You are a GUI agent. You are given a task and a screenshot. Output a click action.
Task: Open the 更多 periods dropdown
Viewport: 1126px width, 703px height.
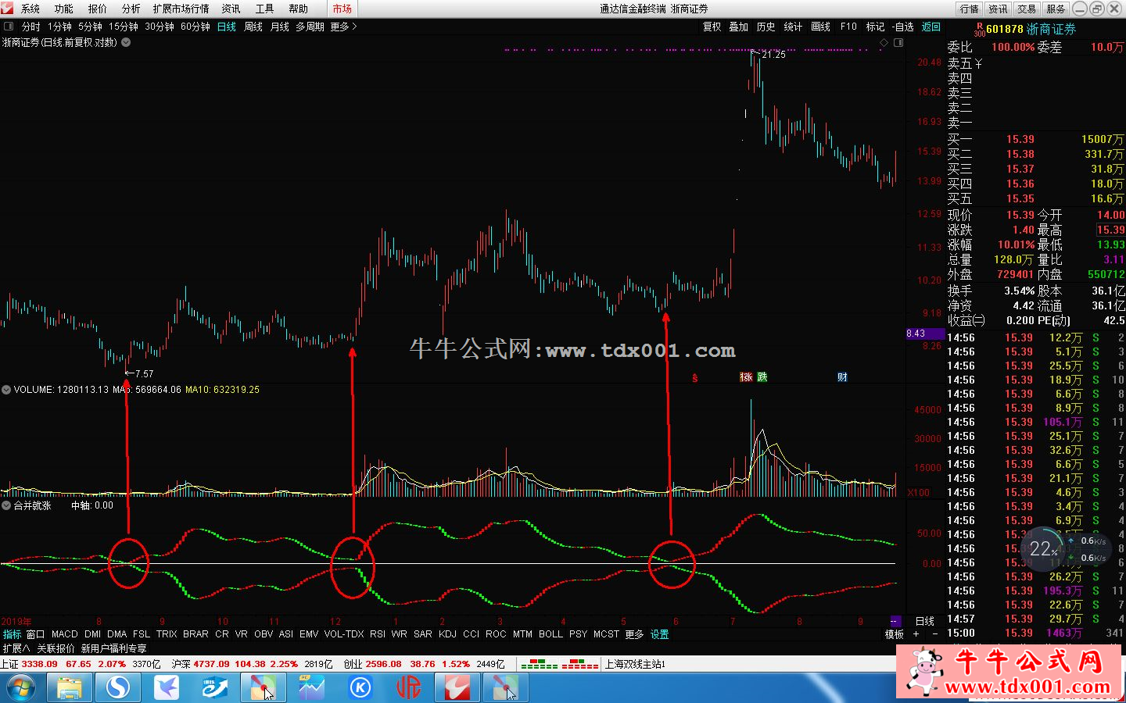[x=343, y=27]
